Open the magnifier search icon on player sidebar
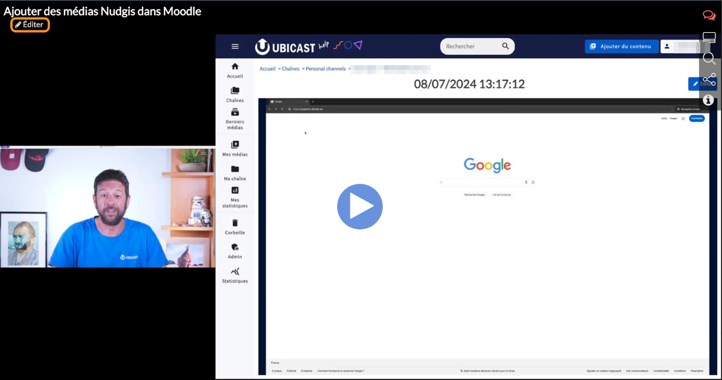The width and height of the screenshot is (722, 380). (x=709, y=59)
